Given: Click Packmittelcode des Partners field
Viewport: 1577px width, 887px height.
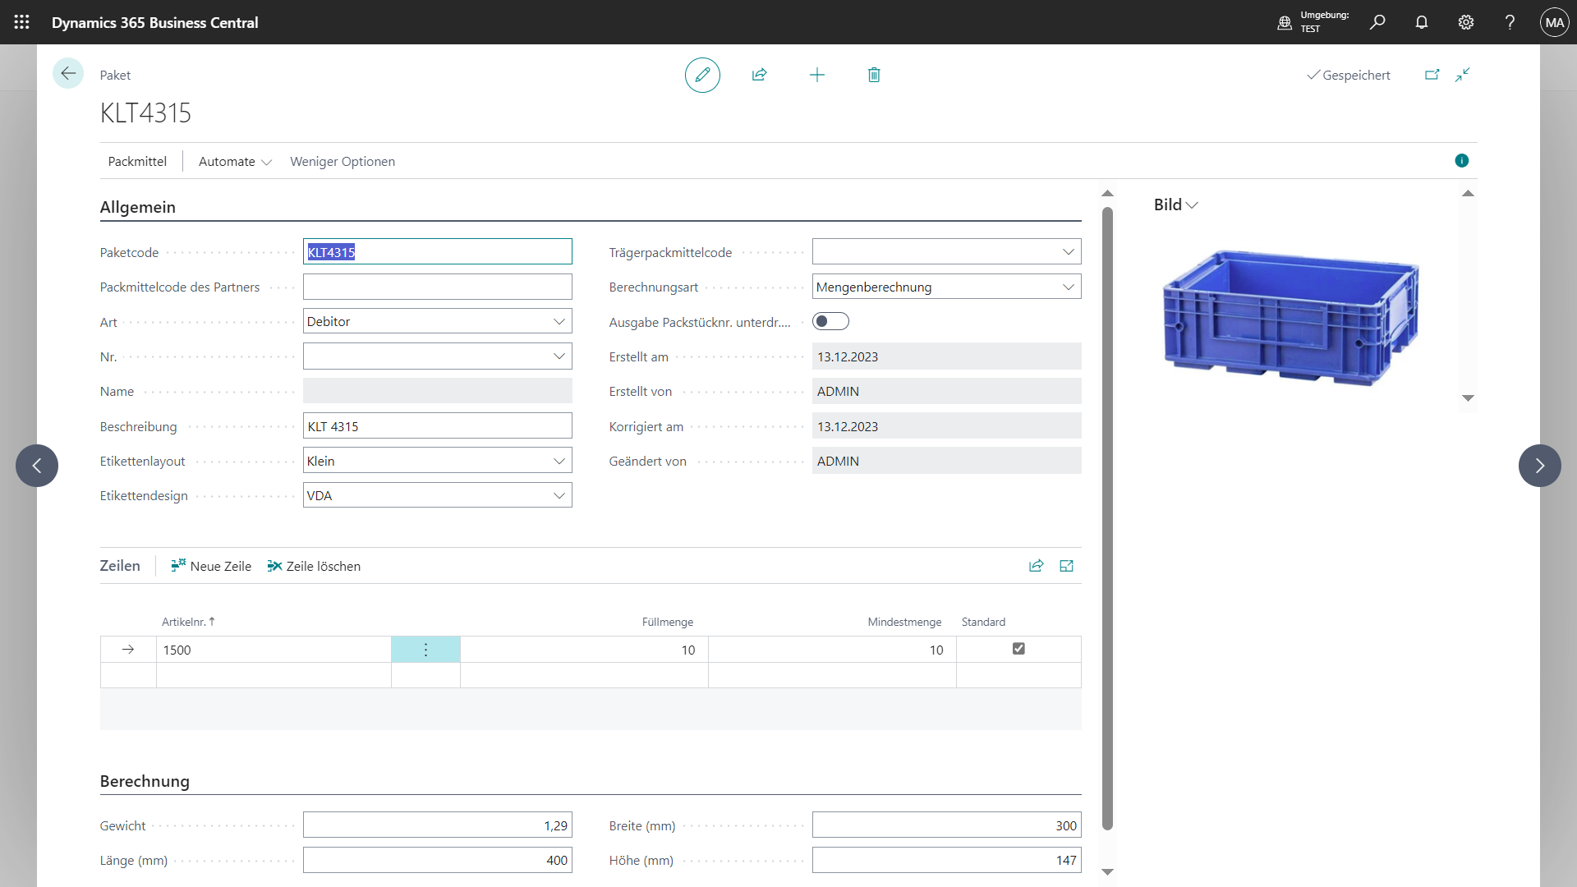Looking at the screenshot, I should tap(437, 287).
